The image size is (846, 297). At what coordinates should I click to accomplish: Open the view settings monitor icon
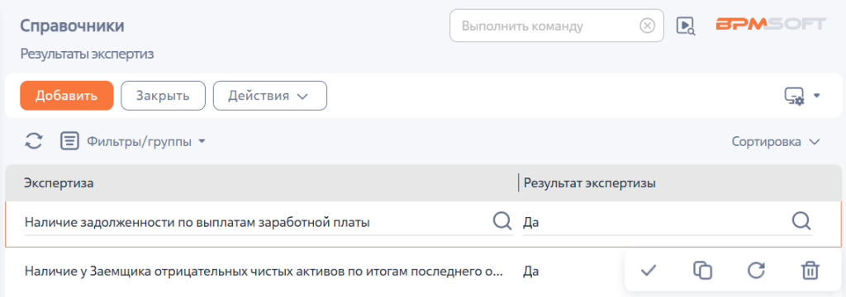[794, 96]
